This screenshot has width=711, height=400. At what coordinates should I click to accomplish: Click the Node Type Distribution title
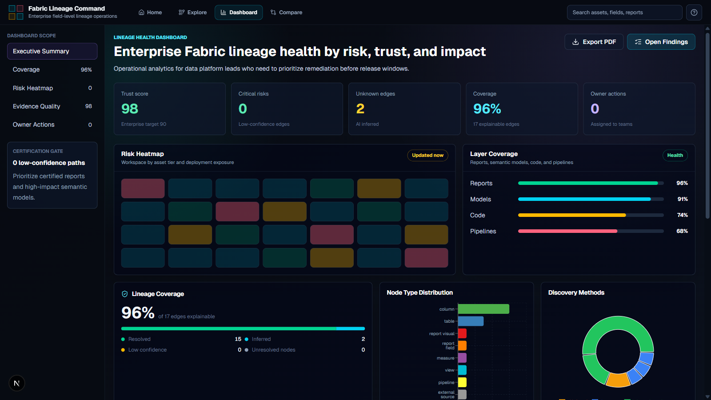point(419,292)
